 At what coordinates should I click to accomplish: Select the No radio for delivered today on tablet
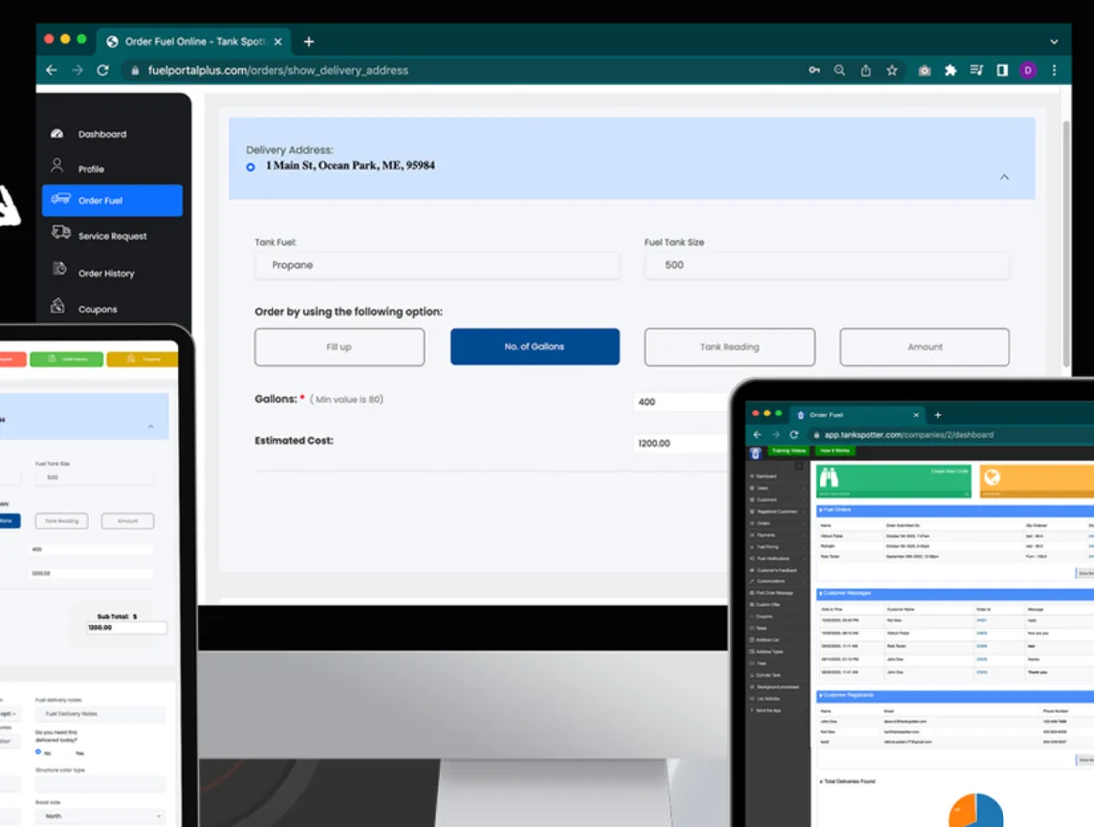(39, 752)
